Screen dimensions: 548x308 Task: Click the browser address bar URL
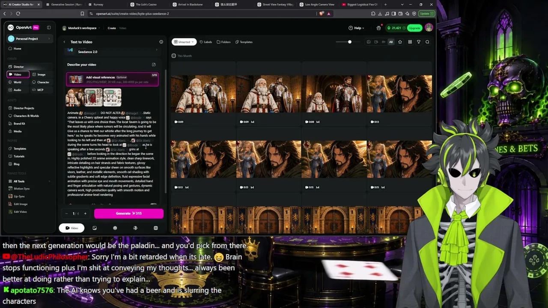[x=132, y=14]
